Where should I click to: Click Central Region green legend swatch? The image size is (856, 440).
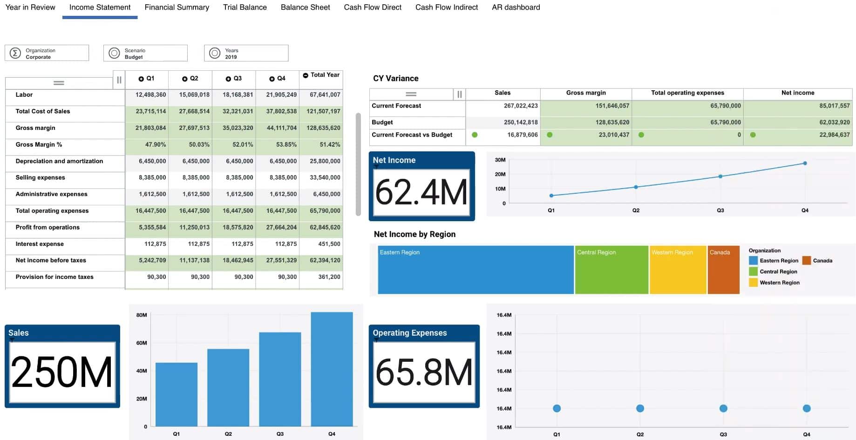[753, 271]
